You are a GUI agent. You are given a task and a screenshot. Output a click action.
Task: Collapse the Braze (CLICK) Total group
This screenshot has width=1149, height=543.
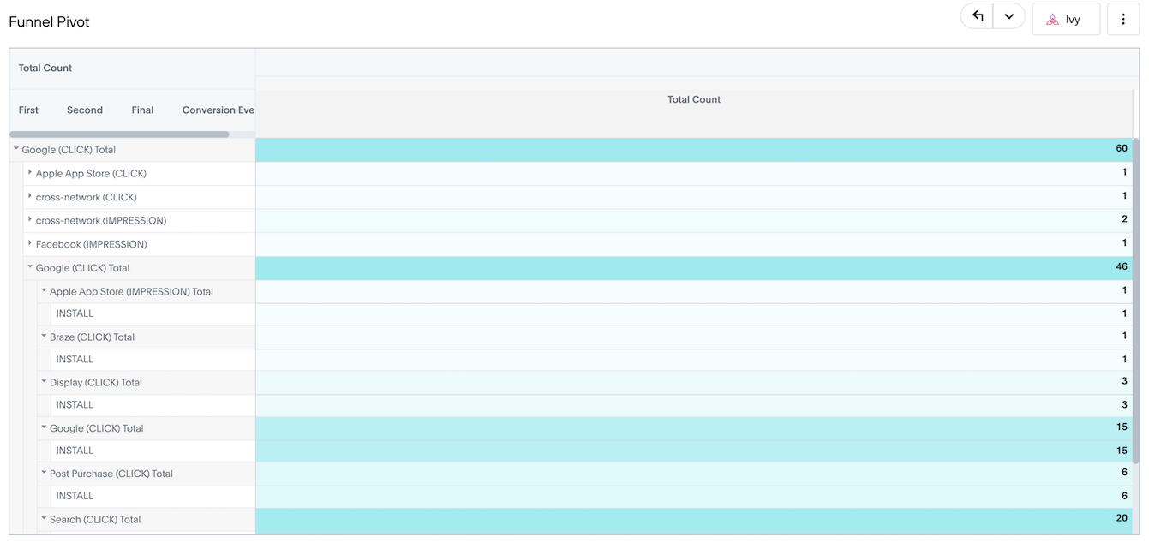pos(44,337)
